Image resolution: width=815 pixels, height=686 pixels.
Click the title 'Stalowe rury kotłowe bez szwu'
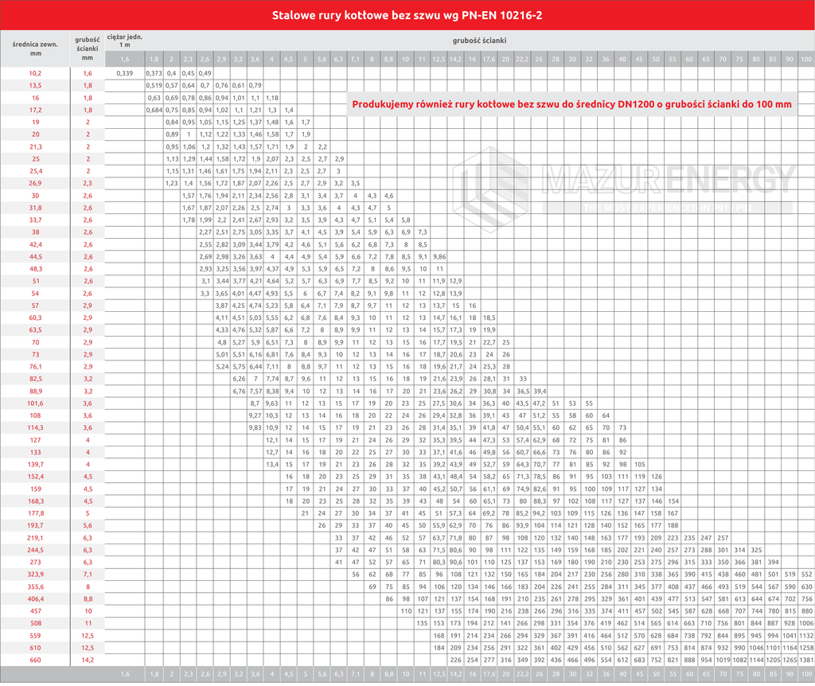point(407,15)
